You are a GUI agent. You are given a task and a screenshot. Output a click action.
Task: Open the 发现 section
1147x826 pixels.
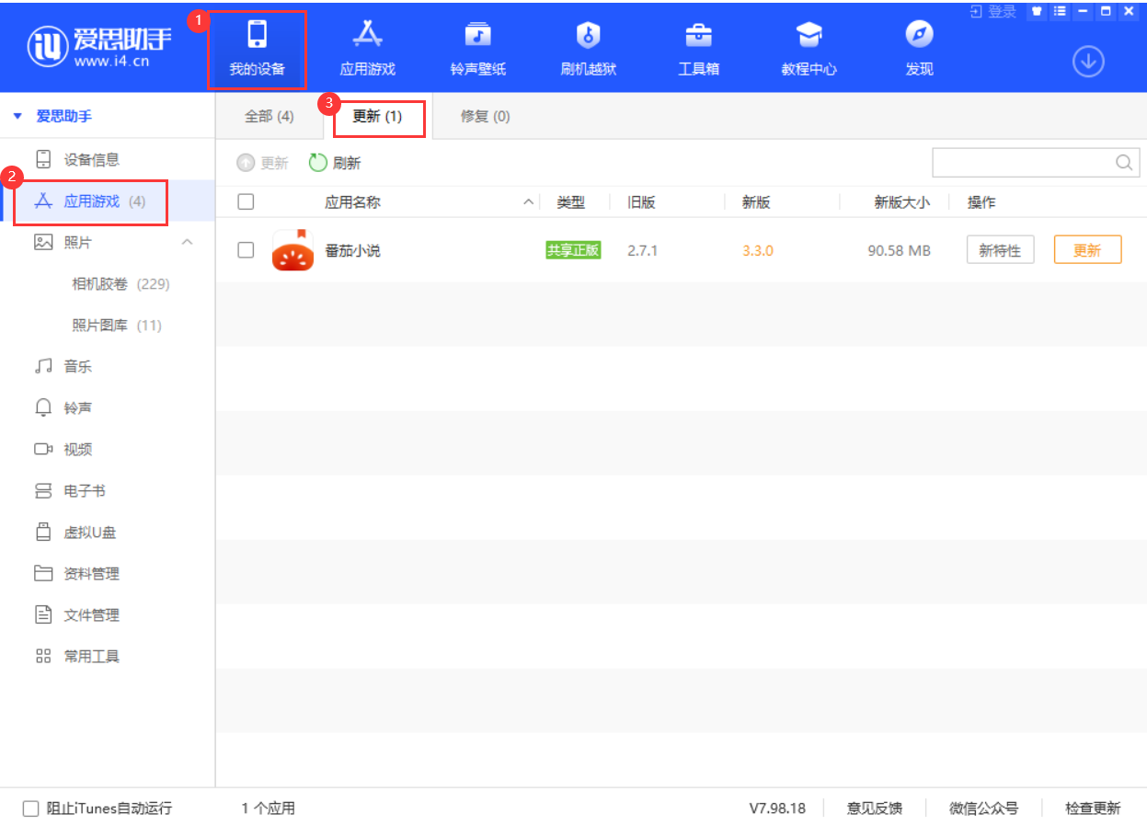[918, 46]
